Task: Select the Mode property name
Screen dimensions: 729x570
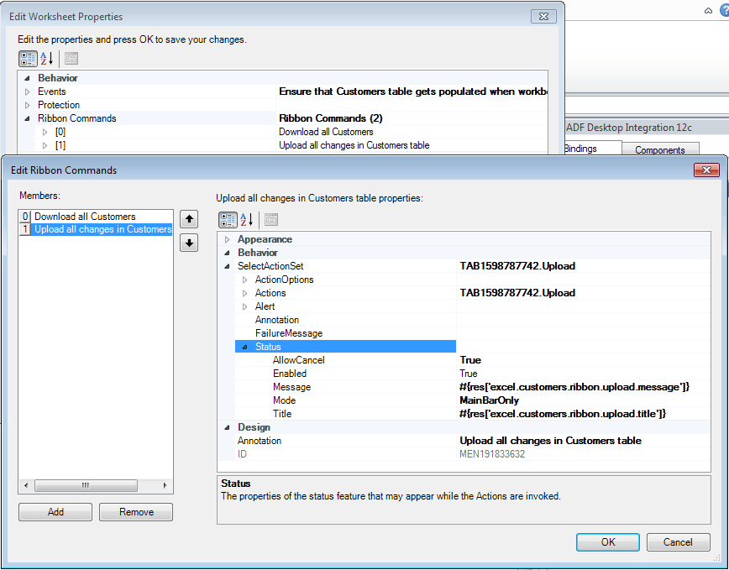Action: click(x=284, y=400)
